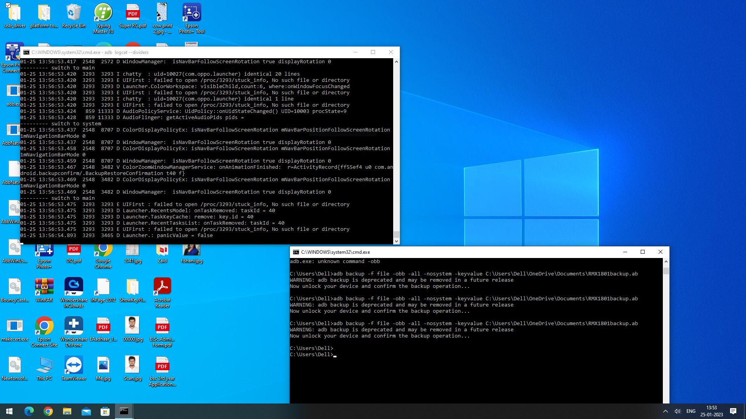The height and width of the screenshot is (419, 746).
Task: Open Super RC.pdf file
Action: 132,16
